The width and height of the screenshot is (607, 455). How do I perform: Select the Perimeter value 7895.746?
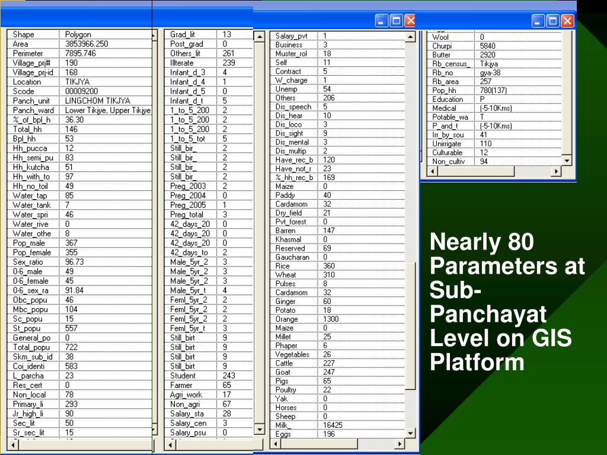click(80, 53)
